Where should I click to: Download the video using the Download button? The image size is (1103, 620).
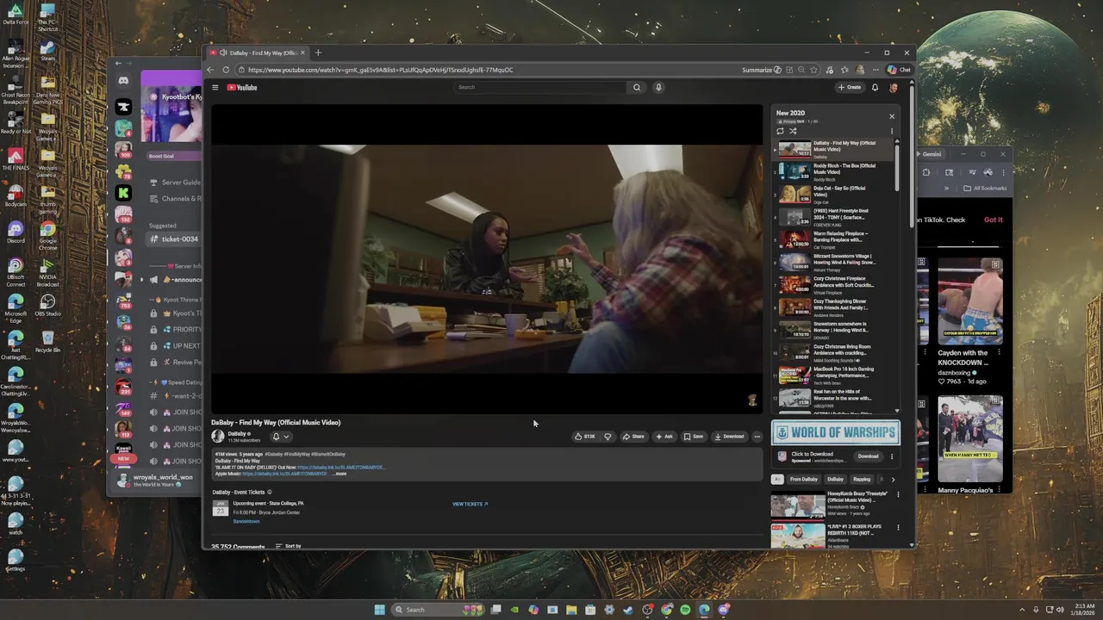729,437
